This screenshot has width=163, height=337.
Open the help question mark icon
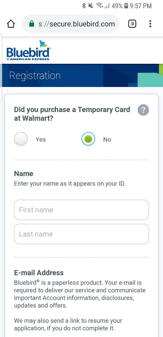(x=143, y=110)
